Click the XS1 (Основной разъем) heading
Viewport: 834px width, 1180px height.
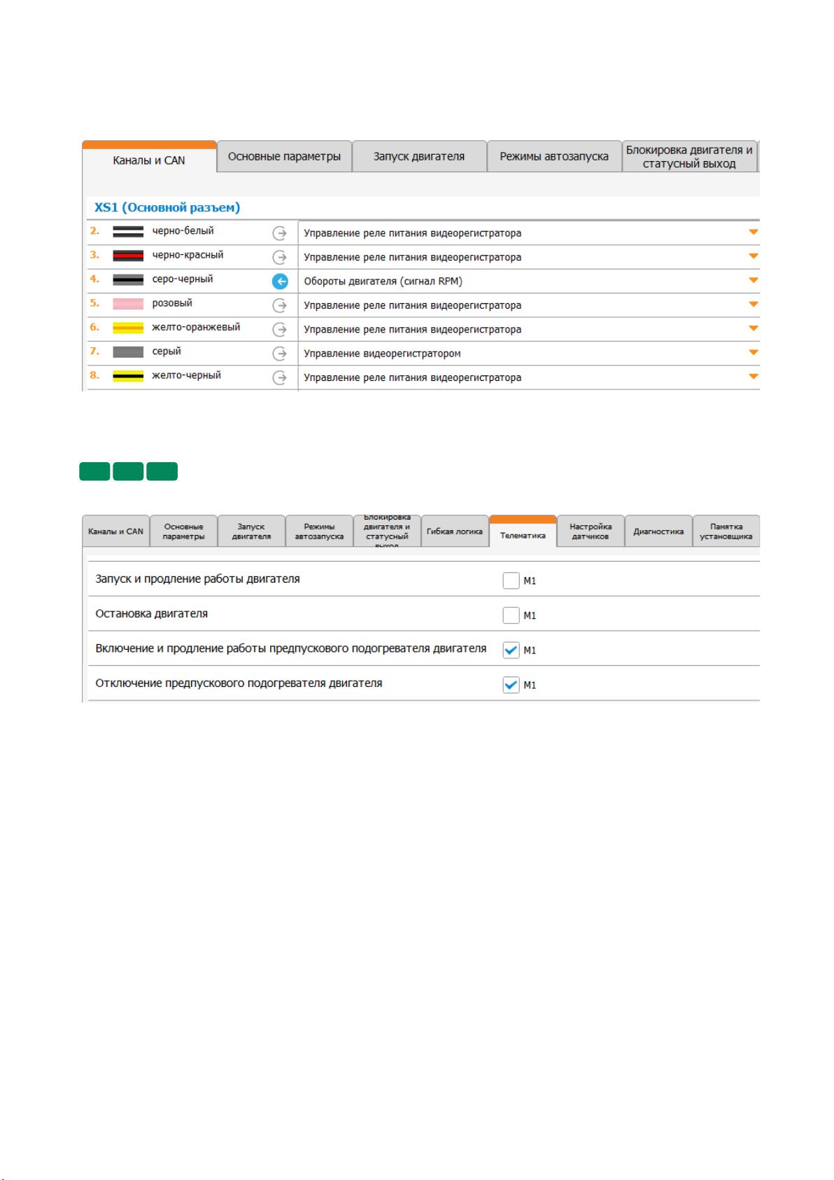point(167,207)
